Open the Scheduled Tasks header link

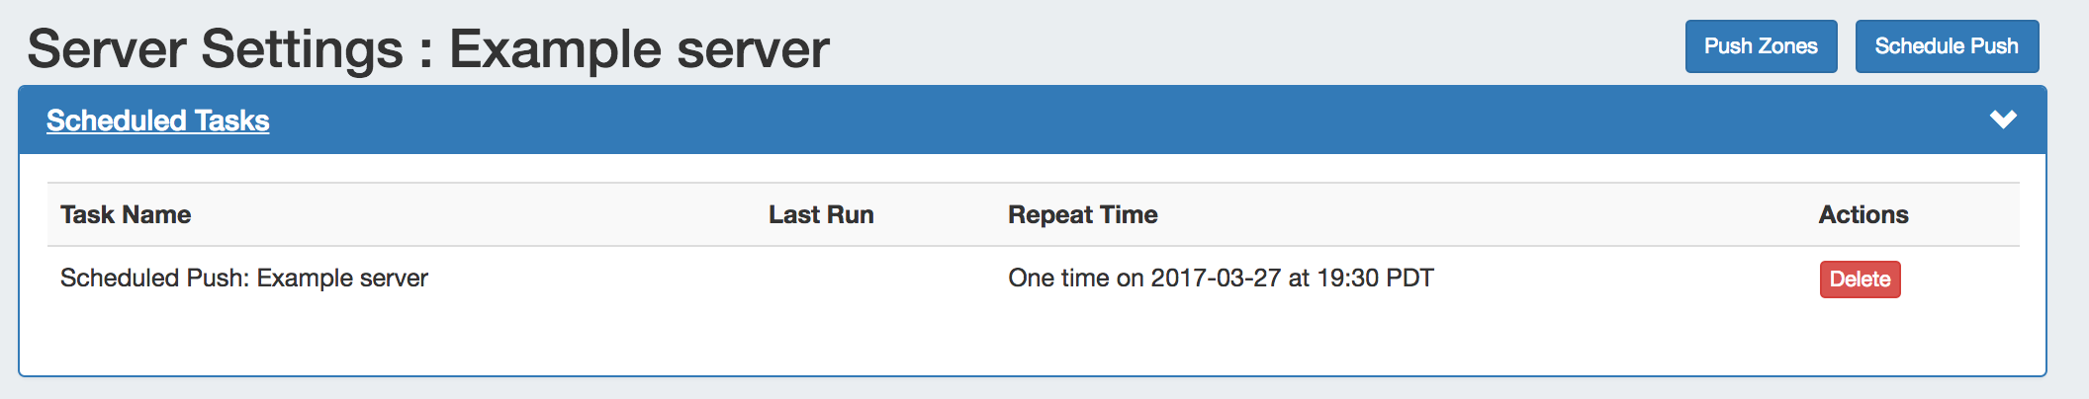[x=158, y=120]
